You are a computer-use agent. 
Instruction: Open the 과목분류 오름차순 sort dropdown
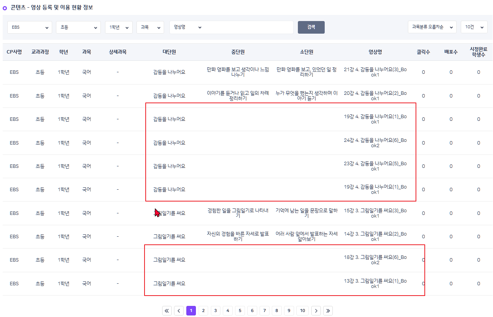pos(432,27)
